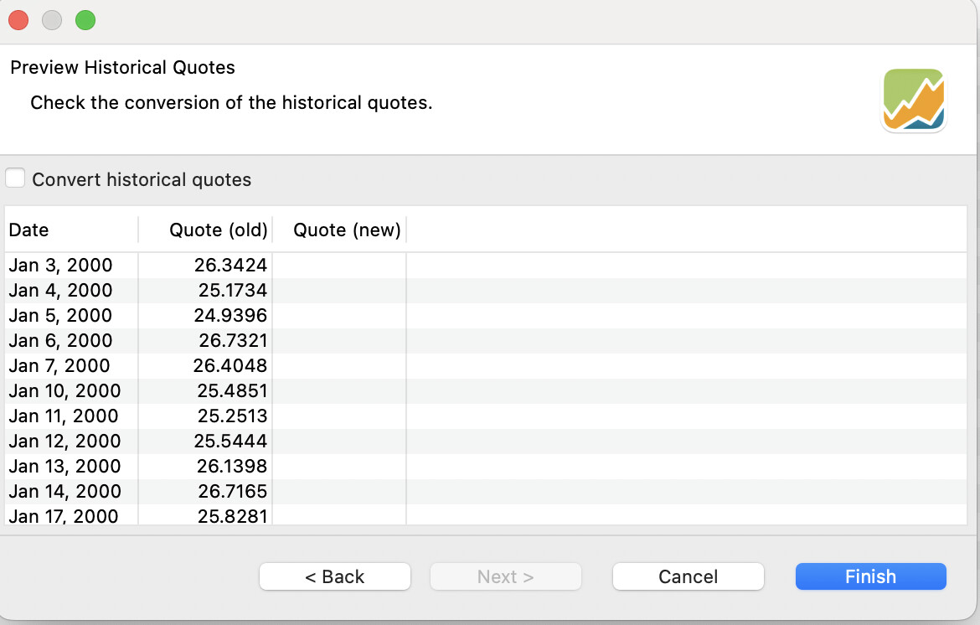
Task: Go to previous step with Back button
Action: point(334,576)
